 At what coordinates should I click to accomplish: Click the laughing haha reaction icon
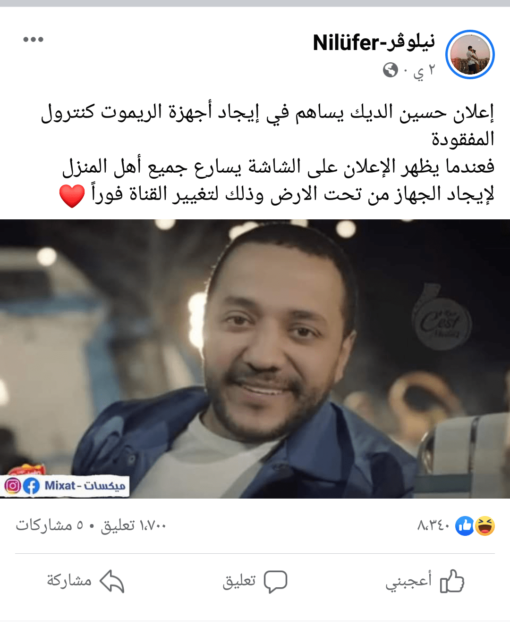point(485,525)
